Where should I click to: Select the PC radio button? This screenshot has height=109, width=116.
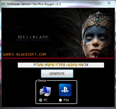(41, 100)
